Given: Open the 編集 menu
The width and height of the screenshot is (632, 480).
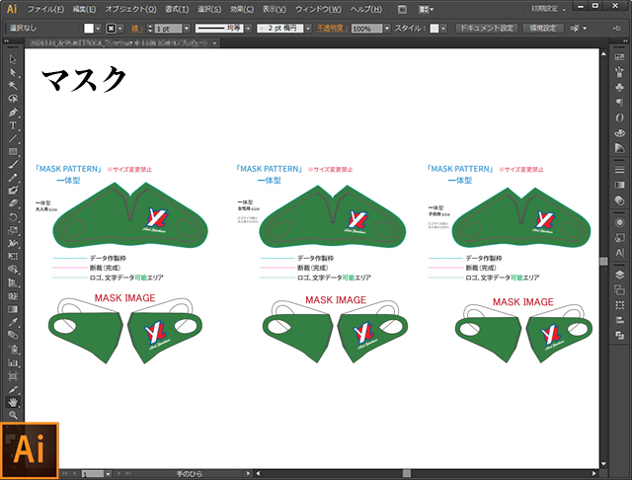Looking at the screenshot, I should (84, 9).
